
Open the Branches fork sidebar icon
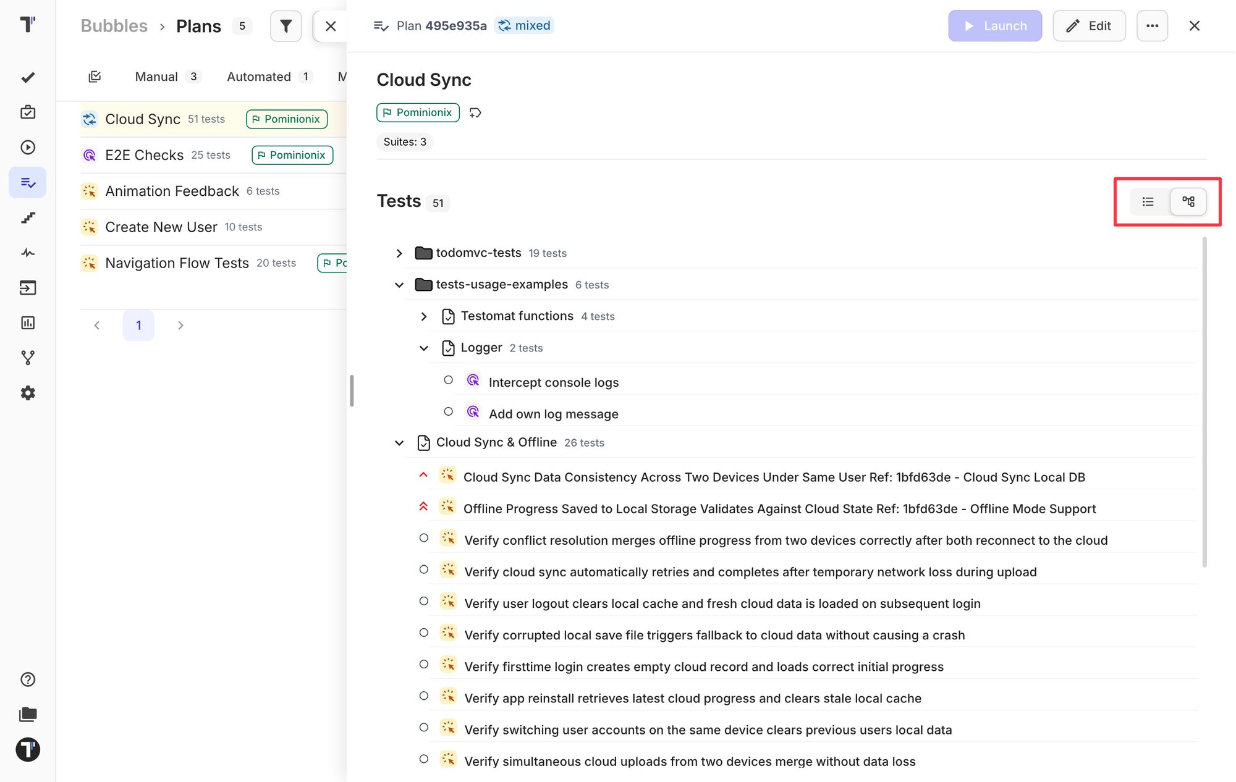click(x=28, y=358)
